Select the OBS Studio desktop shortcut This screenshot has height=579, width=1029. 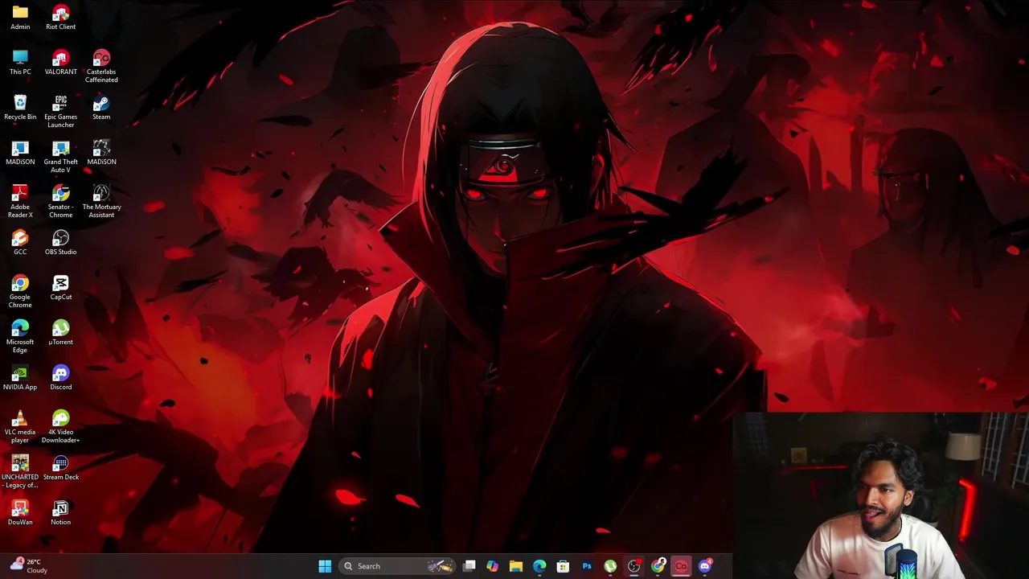pyautogui.click(x=61, y=243)
